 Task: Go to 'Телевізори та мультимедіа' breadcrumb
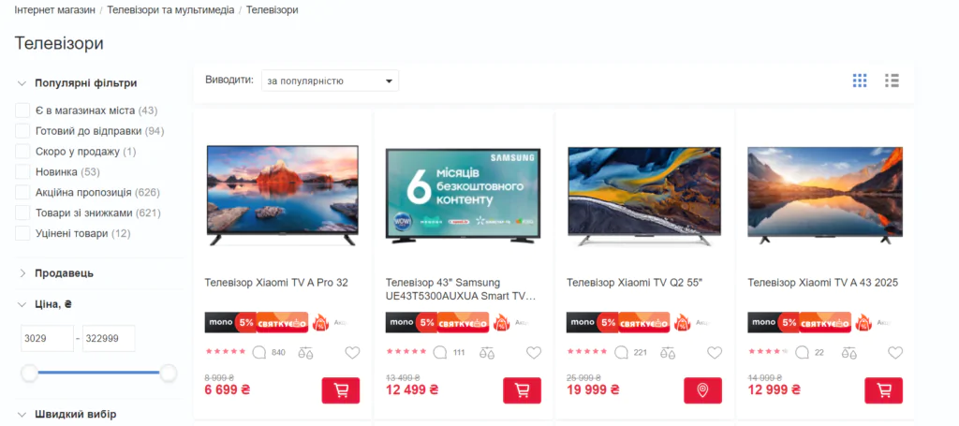click(x=170, y=10)
